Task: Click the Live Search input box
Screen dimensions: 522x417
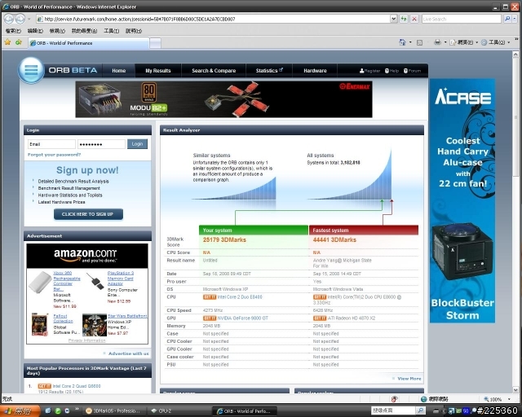Action: pos(462,19)
